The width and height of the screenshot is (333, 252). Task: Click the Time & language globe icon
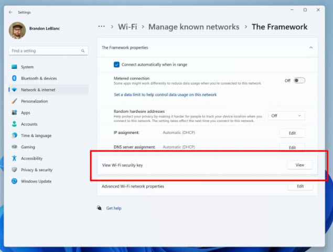(x=14, y=135)
